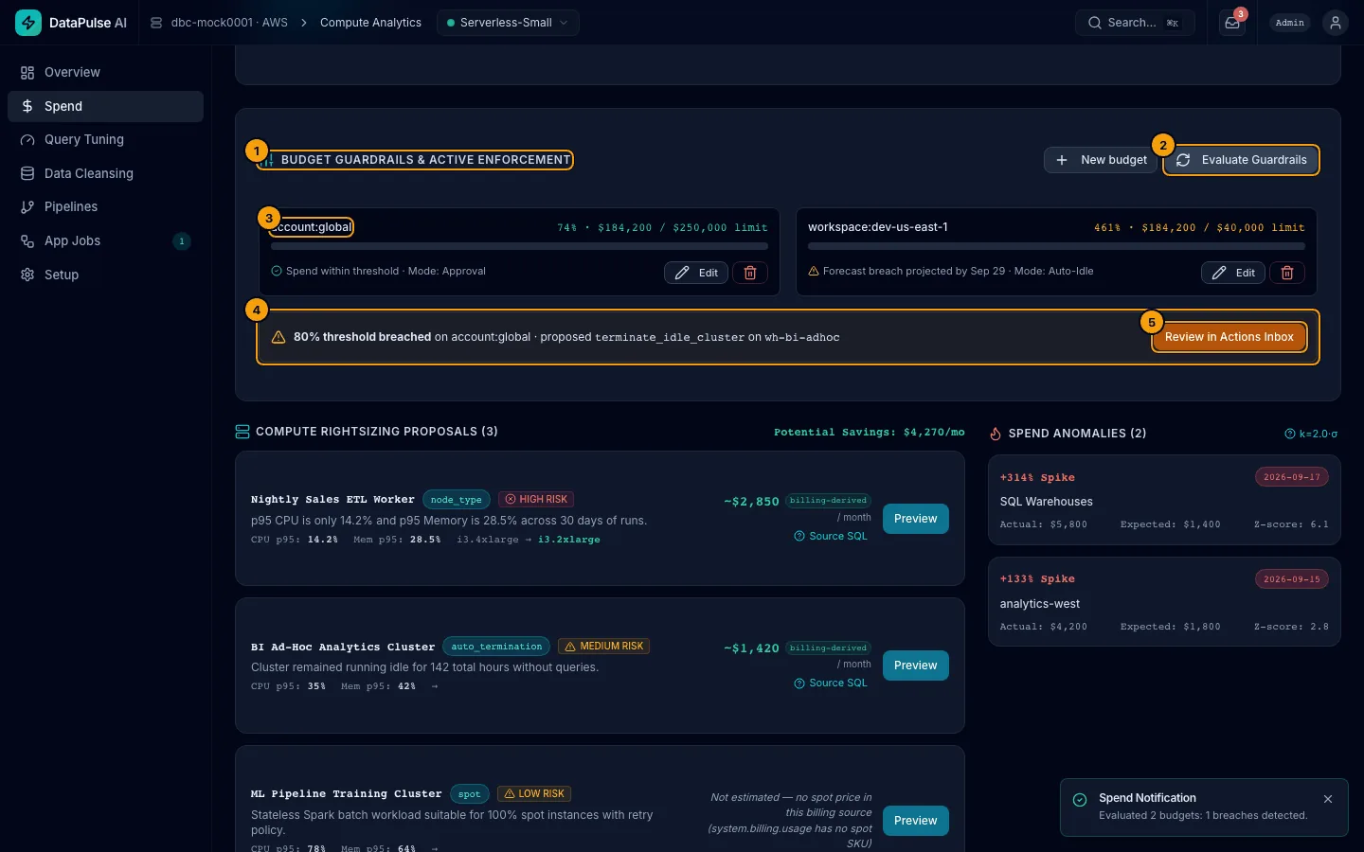The width and height of the screenshot is (1364, 852).
Task: Focus the Search field in header
Action: 1135,23
